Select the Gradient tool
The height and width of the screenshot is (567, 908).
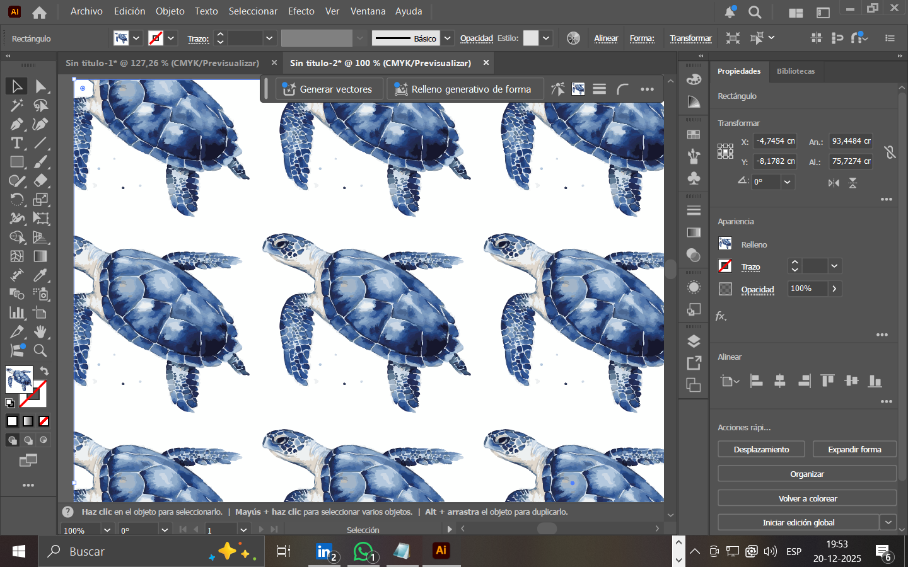coord(41,256)
